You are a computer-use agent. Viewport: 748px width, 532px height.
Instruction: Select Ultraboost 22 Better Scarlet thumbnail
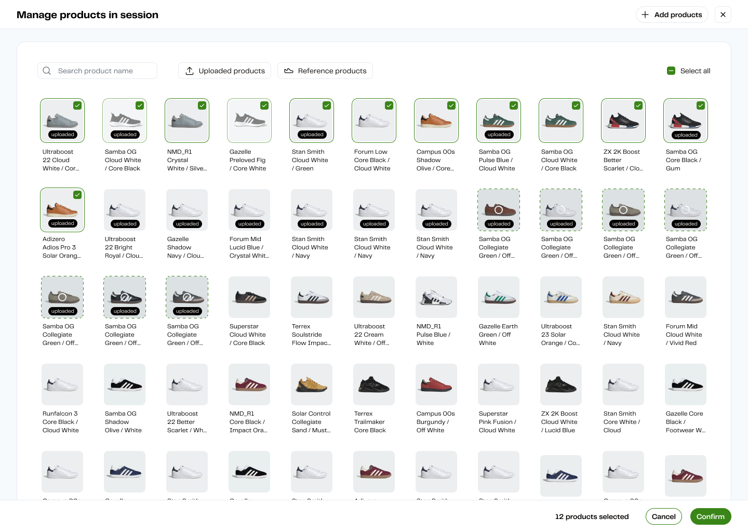[x=187, y=384]
